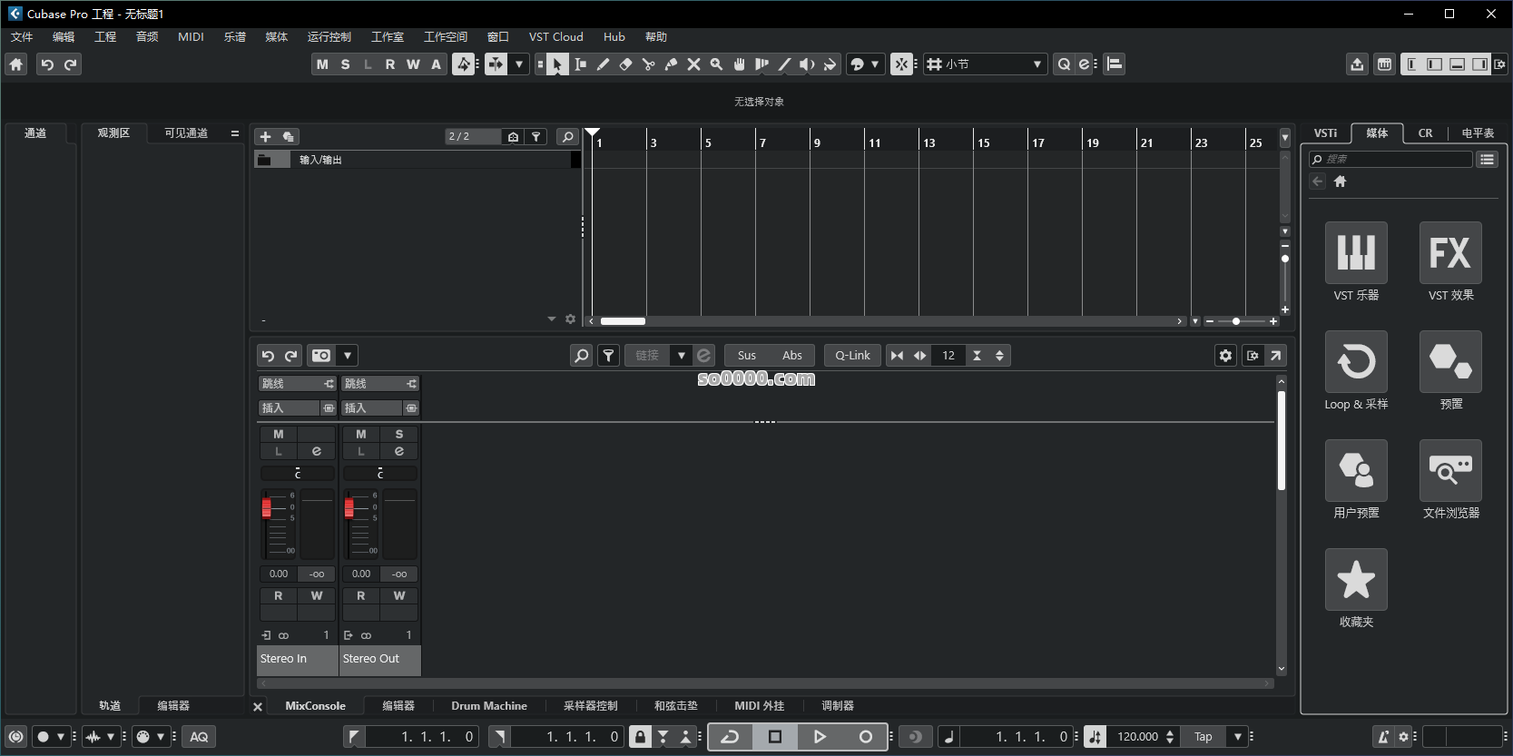This screenshot has width=1513, height=756.
Task: Open the 收藏夹 favorites tile
Action: click(x=1356, y=580)
